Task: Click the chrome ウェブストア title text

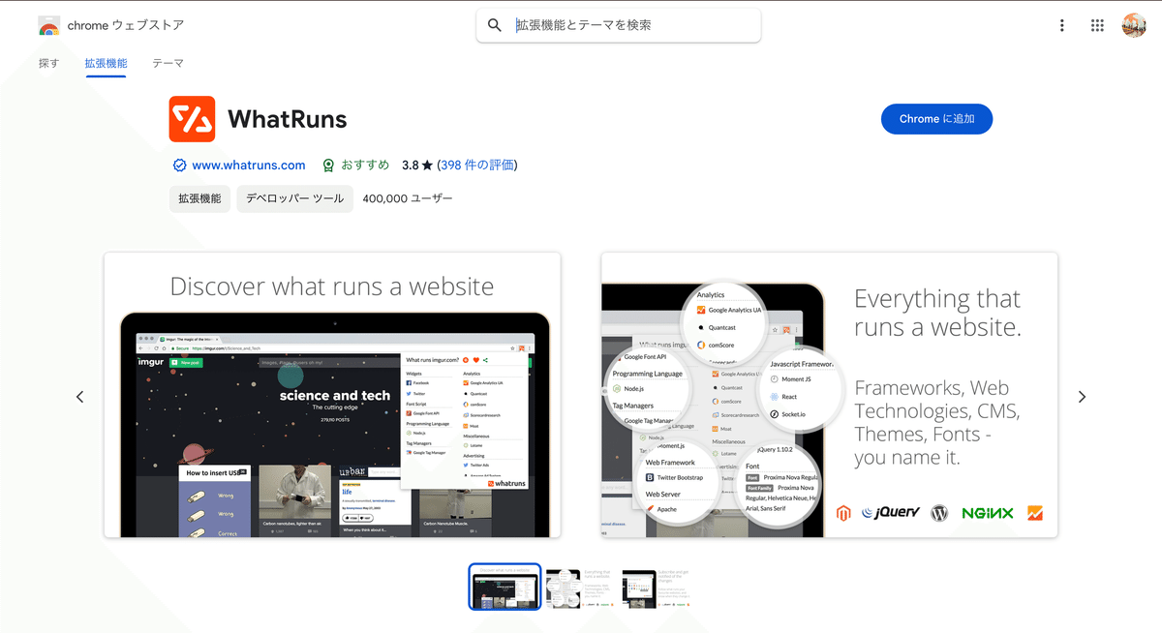Action: point(126,25)
